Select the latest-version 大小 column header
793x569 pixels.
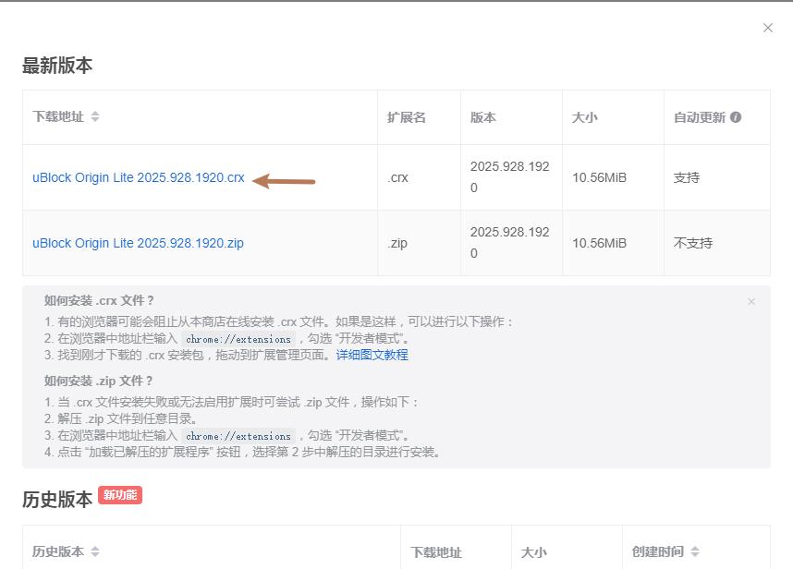click(585, 117)
